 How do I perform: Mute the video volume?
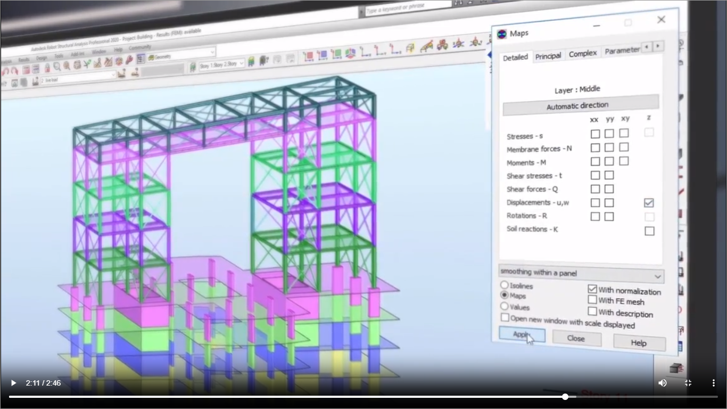(663, 383)
